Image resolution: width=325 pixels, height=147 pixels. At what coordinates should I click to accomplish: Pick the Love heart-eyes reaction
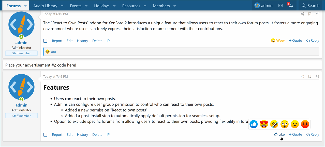[264, 124]
